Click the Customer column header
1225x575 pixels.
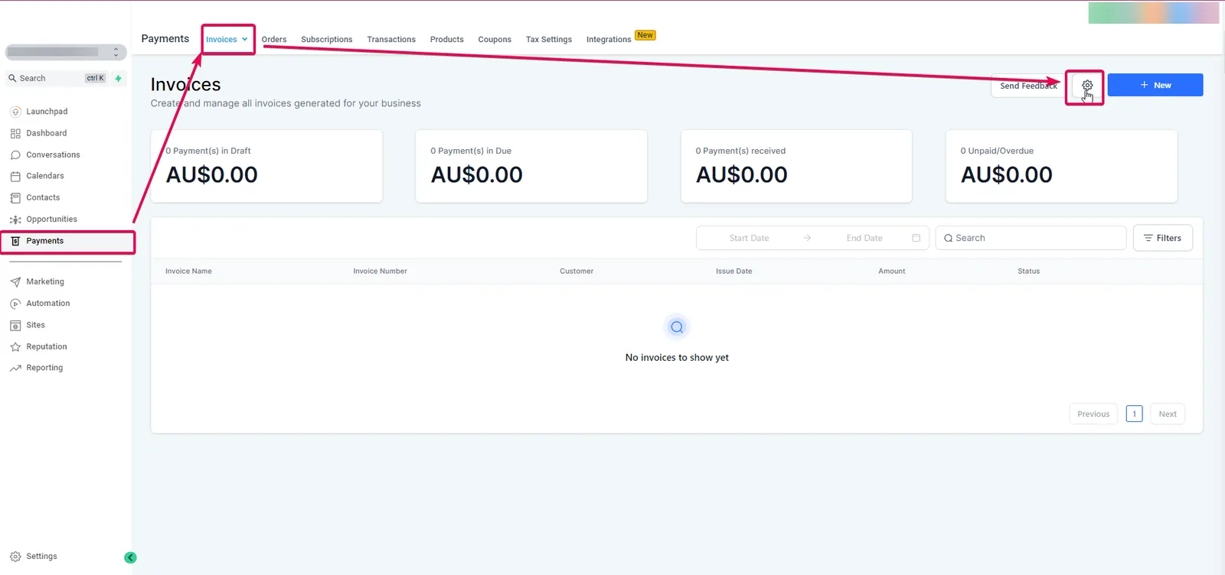point(577,271)
